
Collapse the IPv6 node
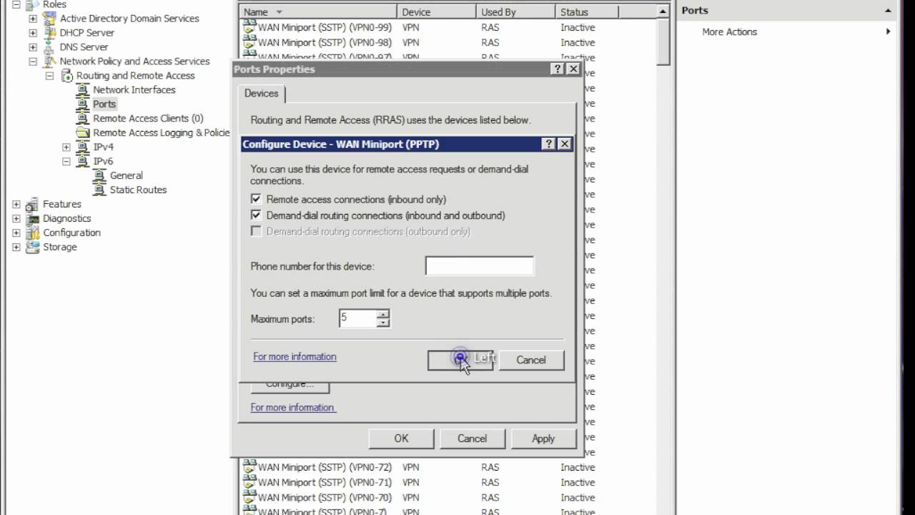click(66, 162)
